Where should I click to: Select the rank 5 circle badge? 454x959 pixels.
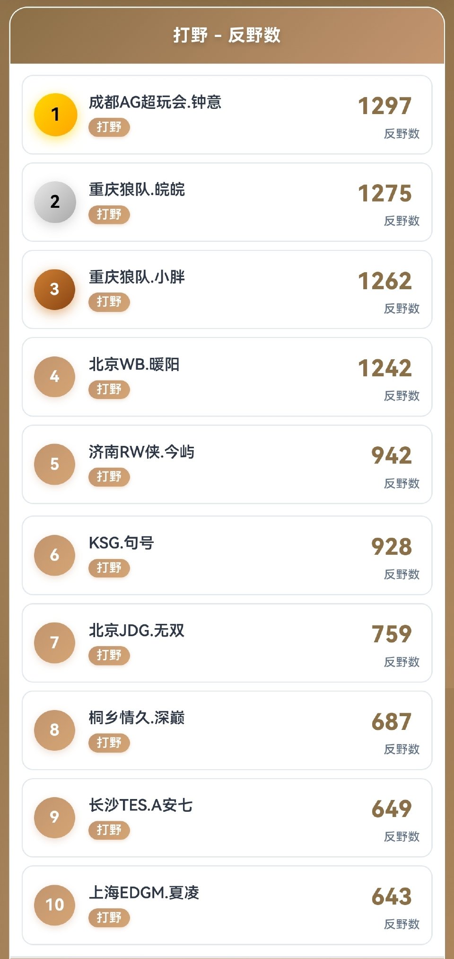coord(55,464)
